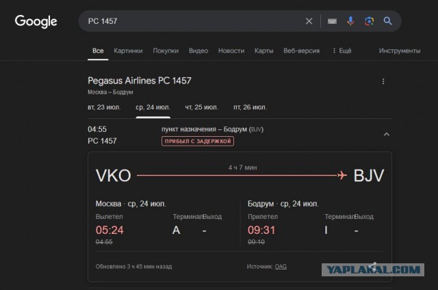Switch to the Видео tab
The width and height of the screenshot is (438, 290).
(198, 51)
